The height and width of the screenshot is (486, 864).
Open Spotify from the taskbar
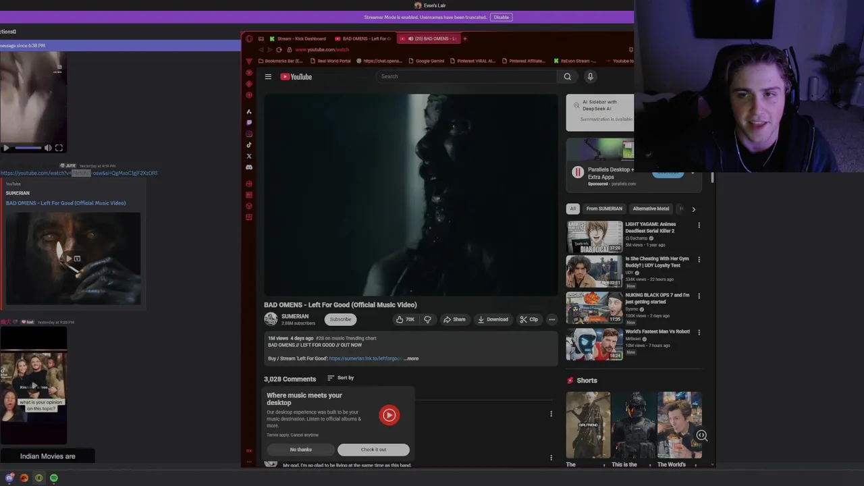coord(54,478)
